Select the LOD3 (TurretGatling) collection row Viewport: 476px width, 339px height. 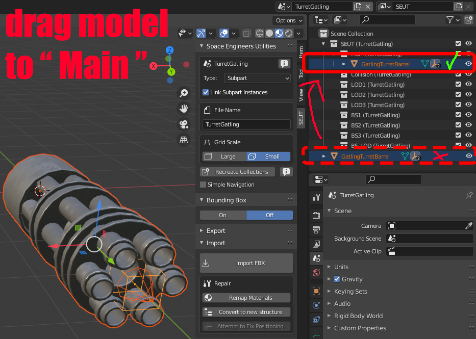click(392, 105)
